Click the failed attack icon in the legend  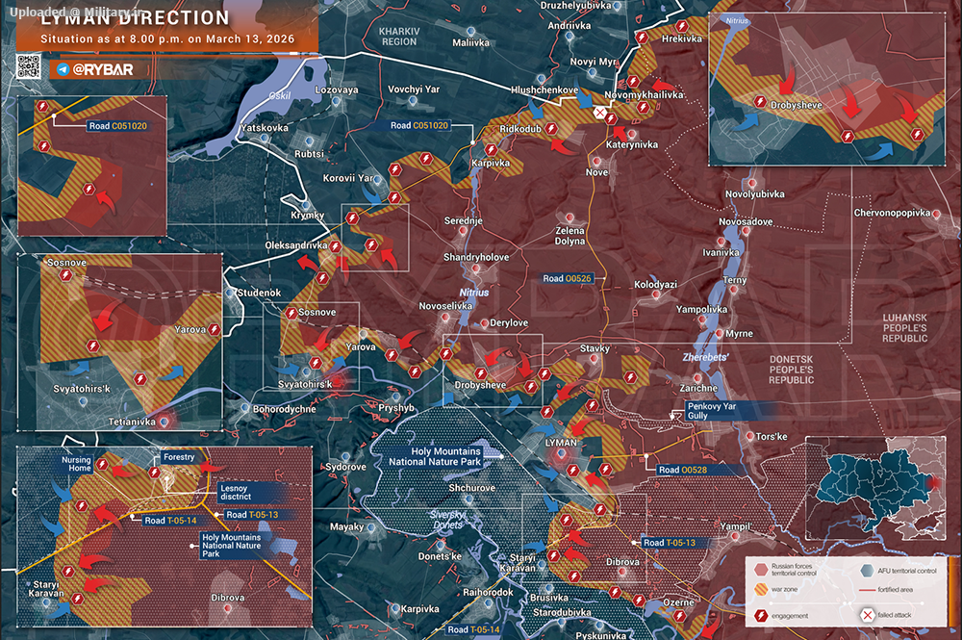(867, 615)
